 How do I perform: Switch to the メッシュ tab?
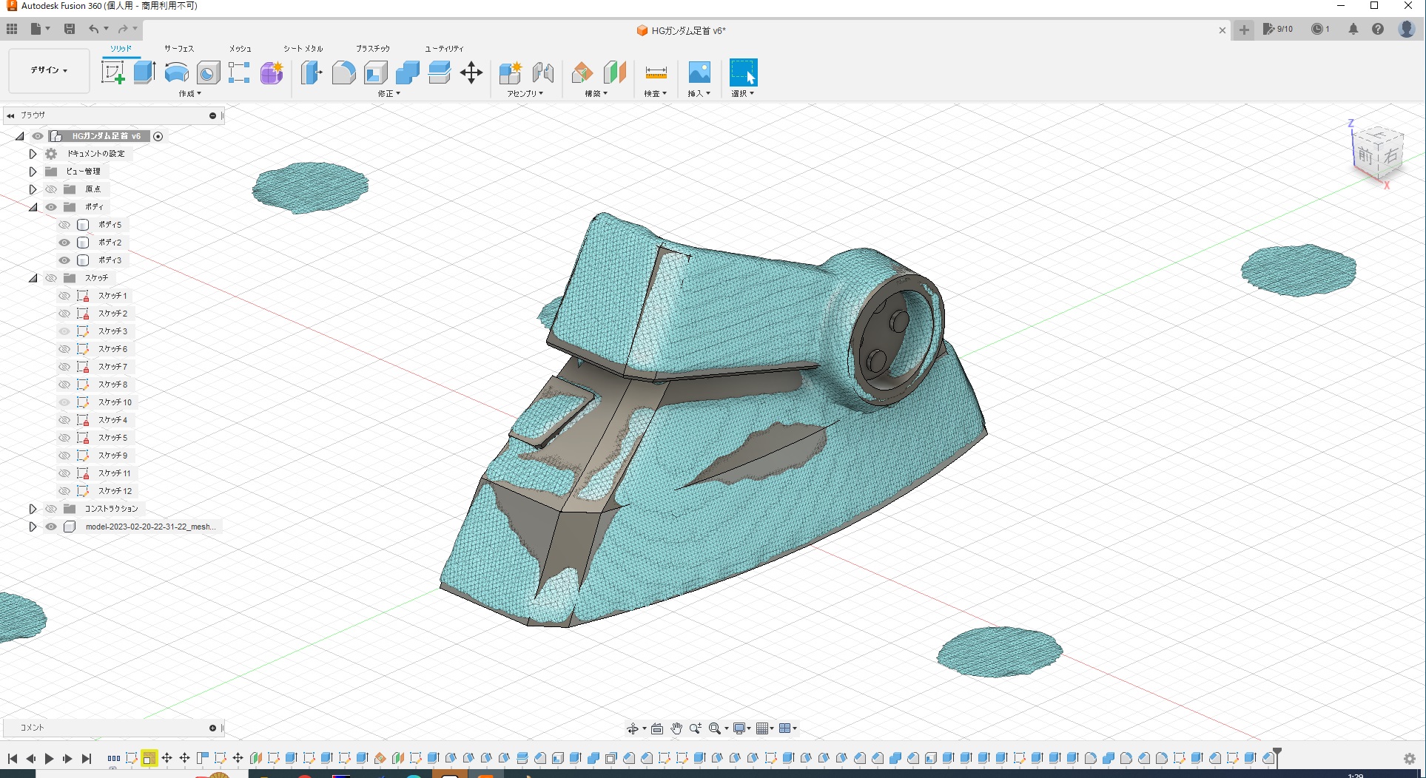(x=240, y=49)
